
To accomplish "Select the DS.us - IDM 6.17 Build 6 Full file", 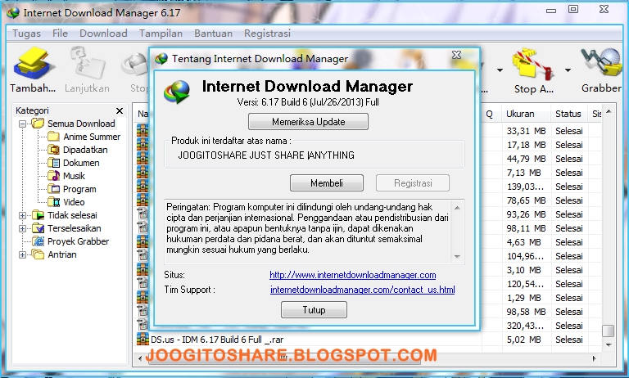I will pos(217,340).
